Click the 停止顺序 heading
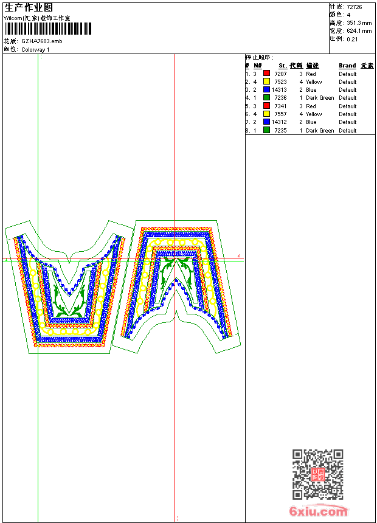This screenshot has width=377, height=523. 260,58
